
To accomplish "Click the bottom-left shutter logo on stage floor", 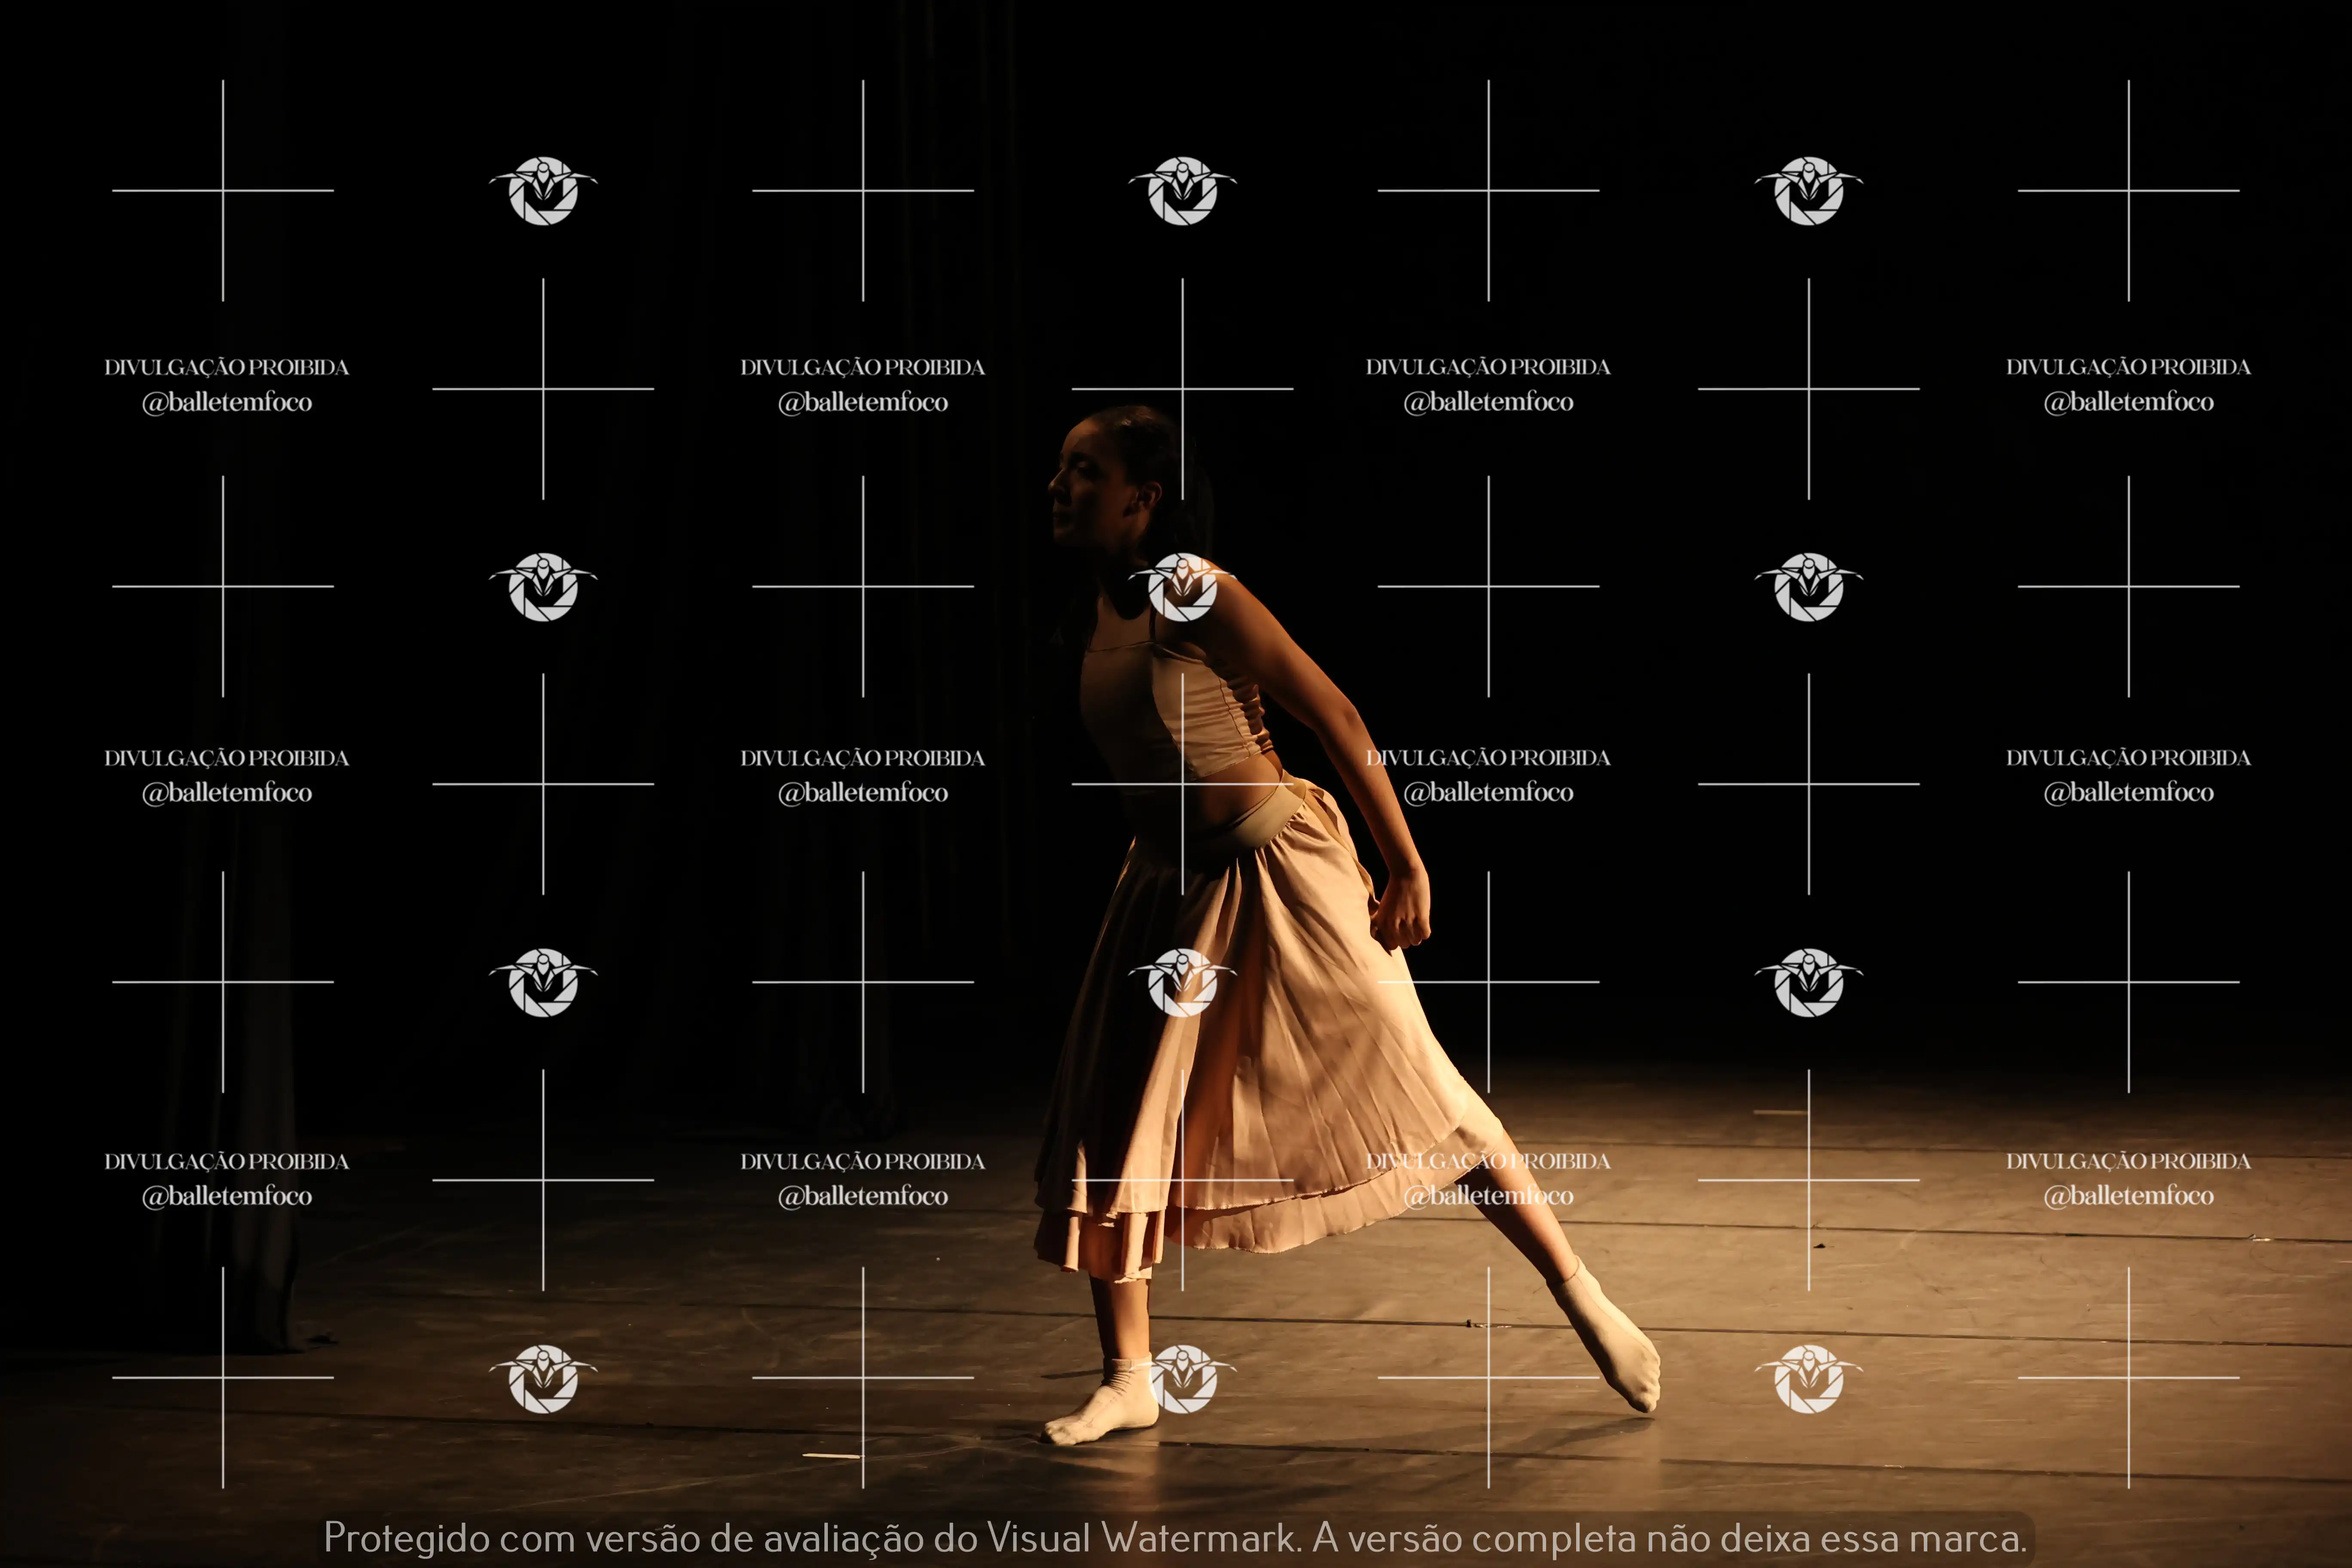I will click(543, 1379).
